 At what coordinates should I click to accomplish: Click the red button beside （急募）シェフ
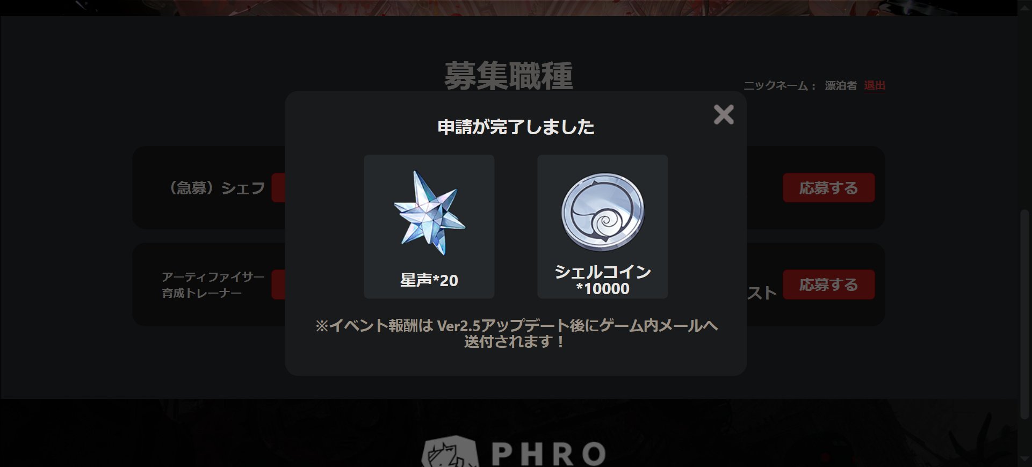[278, 188]
